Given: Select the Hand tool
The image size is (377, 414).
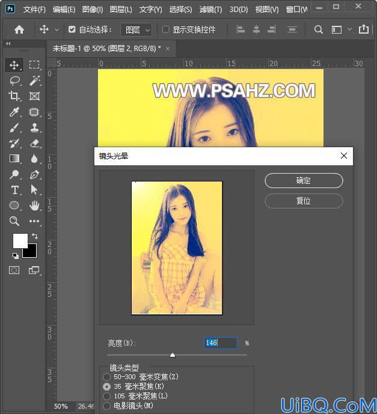Looking at the screenshot, I should coord(34,205).
